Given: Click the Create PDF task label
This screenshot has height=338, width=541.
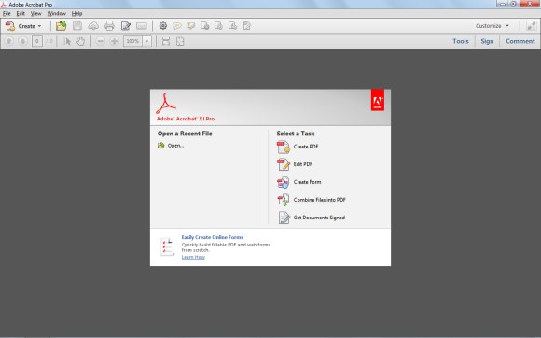Looking at the screenshot, I should tap(306, 147).
